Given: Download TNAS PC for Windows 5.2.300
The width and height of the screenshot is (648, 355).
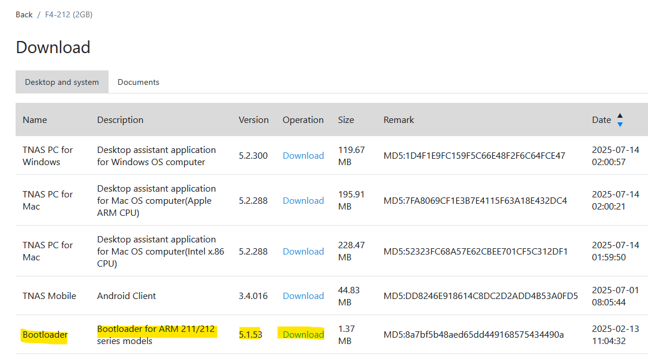Looking at the screenshot, I should (303, 156).
